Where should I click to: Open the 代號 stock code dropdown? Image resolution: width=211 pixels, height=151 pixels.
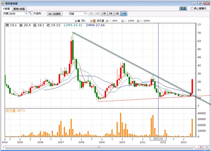click(27, 14)
